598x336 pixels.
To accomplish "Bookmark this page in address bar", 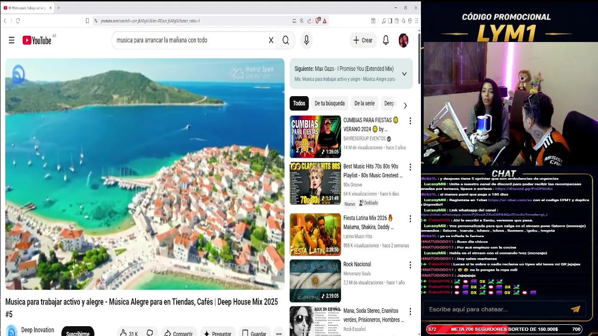I will [x=87, y=21].
